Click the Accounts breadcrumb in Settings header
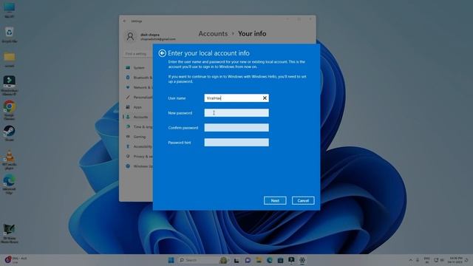Screen dimensions: 473x266 point(213,33)
